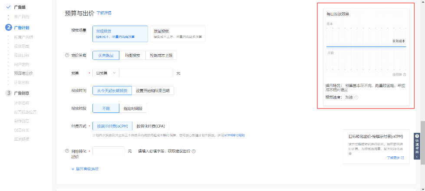Choose 控制成本上限 bidding strategy
The width and height of the screenshot is (425, 191).
[x=161, y=56]
